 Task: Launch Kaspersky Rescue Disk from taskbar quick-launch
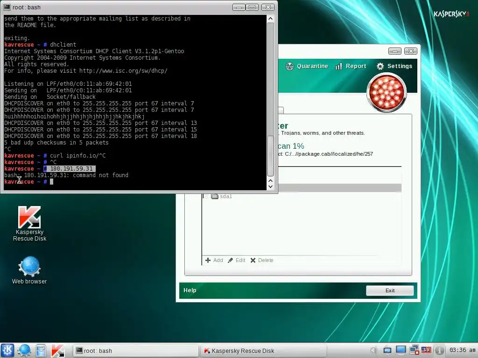click(57, 351)
